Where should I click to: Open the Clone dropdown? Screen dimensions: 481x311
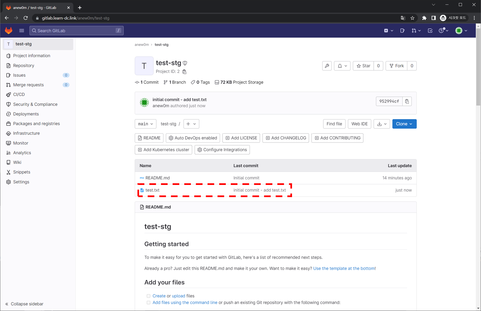[x=404, y=124]
